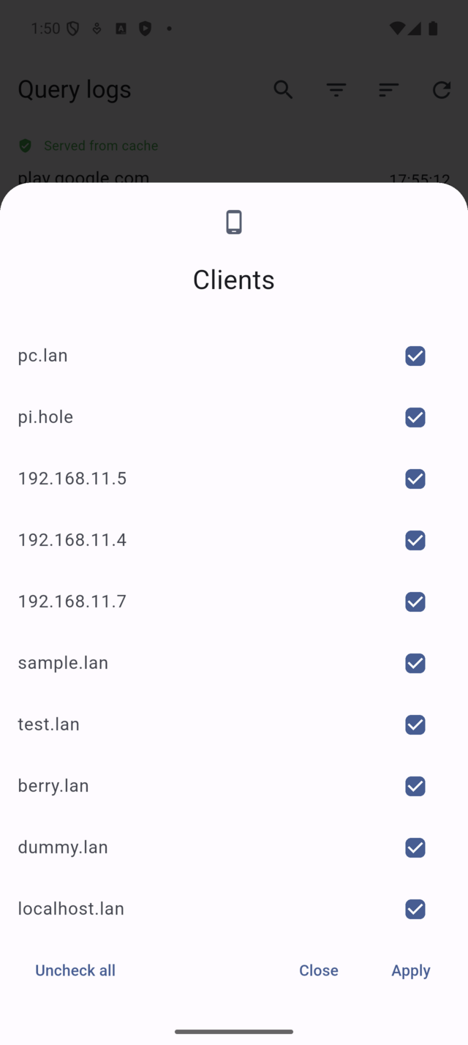
Task: Tap the battery status bar icon
Action: (x=433, y=29)
